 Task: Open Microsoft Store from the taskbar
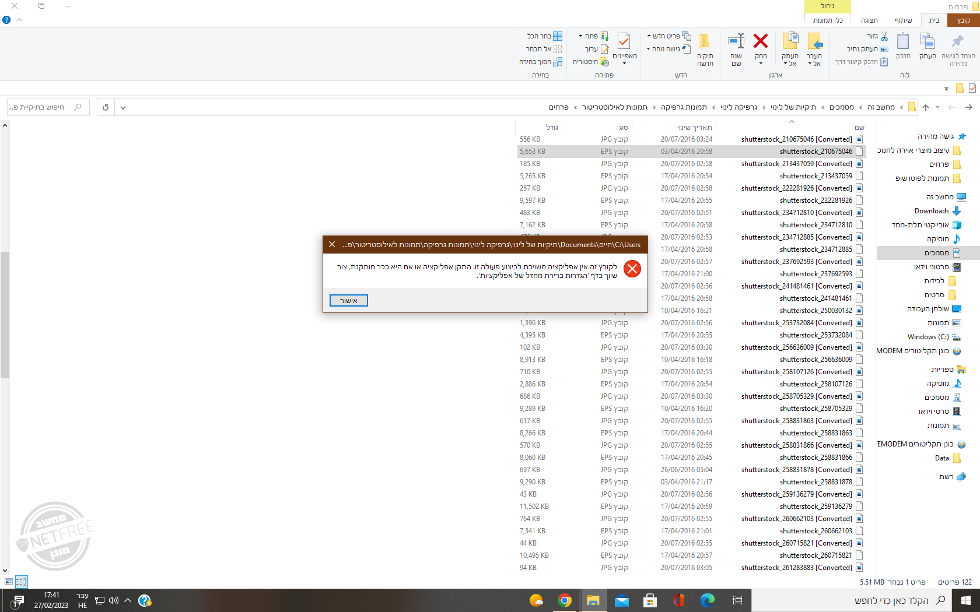650,600
